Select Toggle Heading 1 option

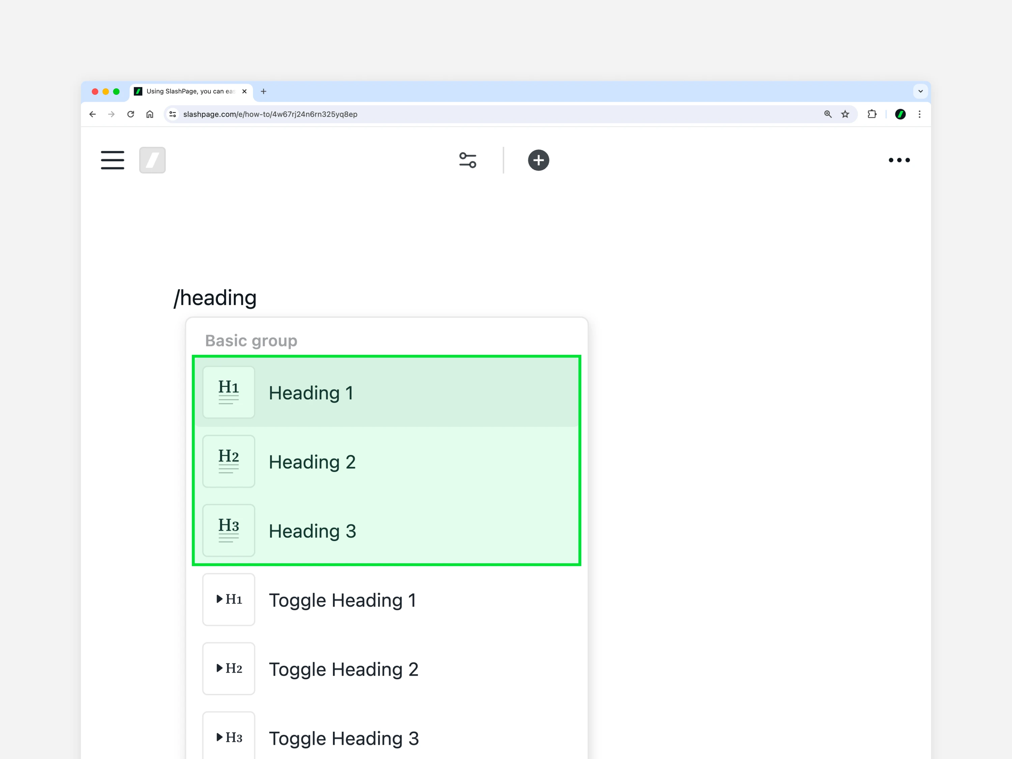coord(387,600)
